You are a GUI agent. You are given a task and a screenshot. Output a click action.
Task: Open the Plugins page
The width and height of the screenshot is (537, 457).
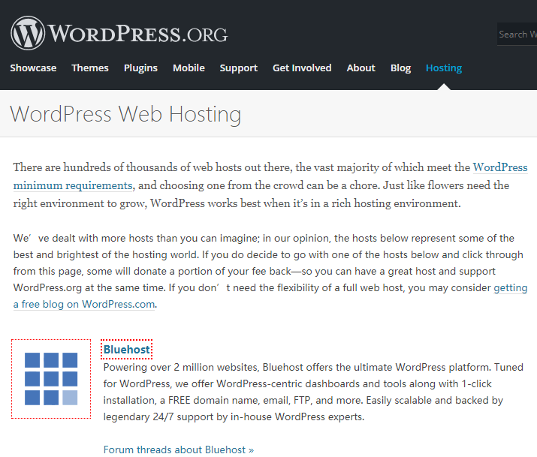point(140,68)
